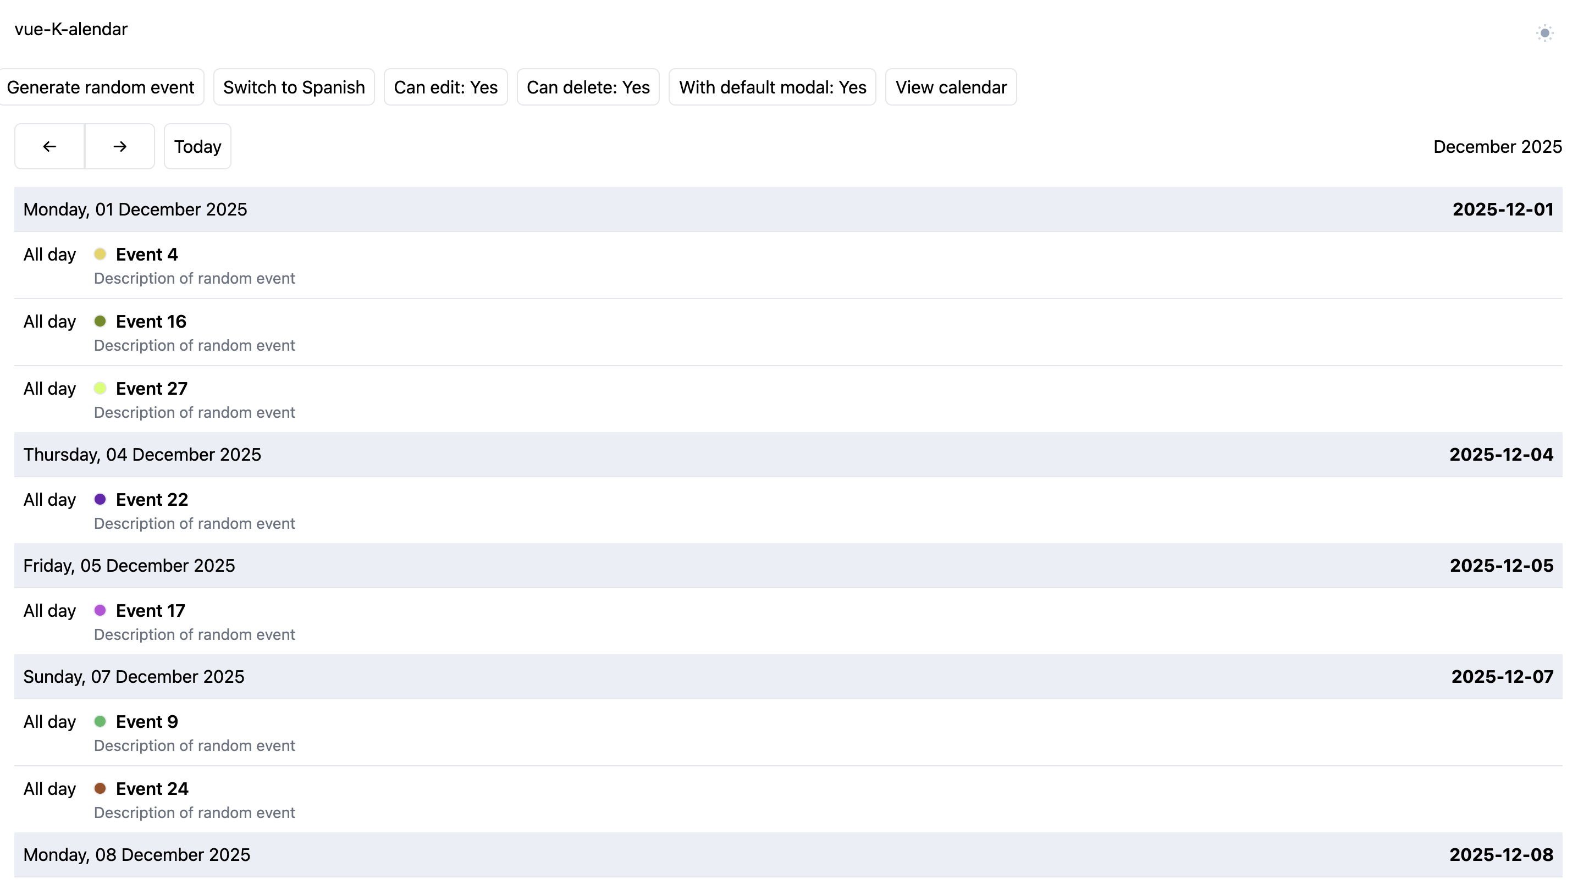1578x884 pixels.
Task: Select Event 17 on Friday
Action: (x=150, y=611)
